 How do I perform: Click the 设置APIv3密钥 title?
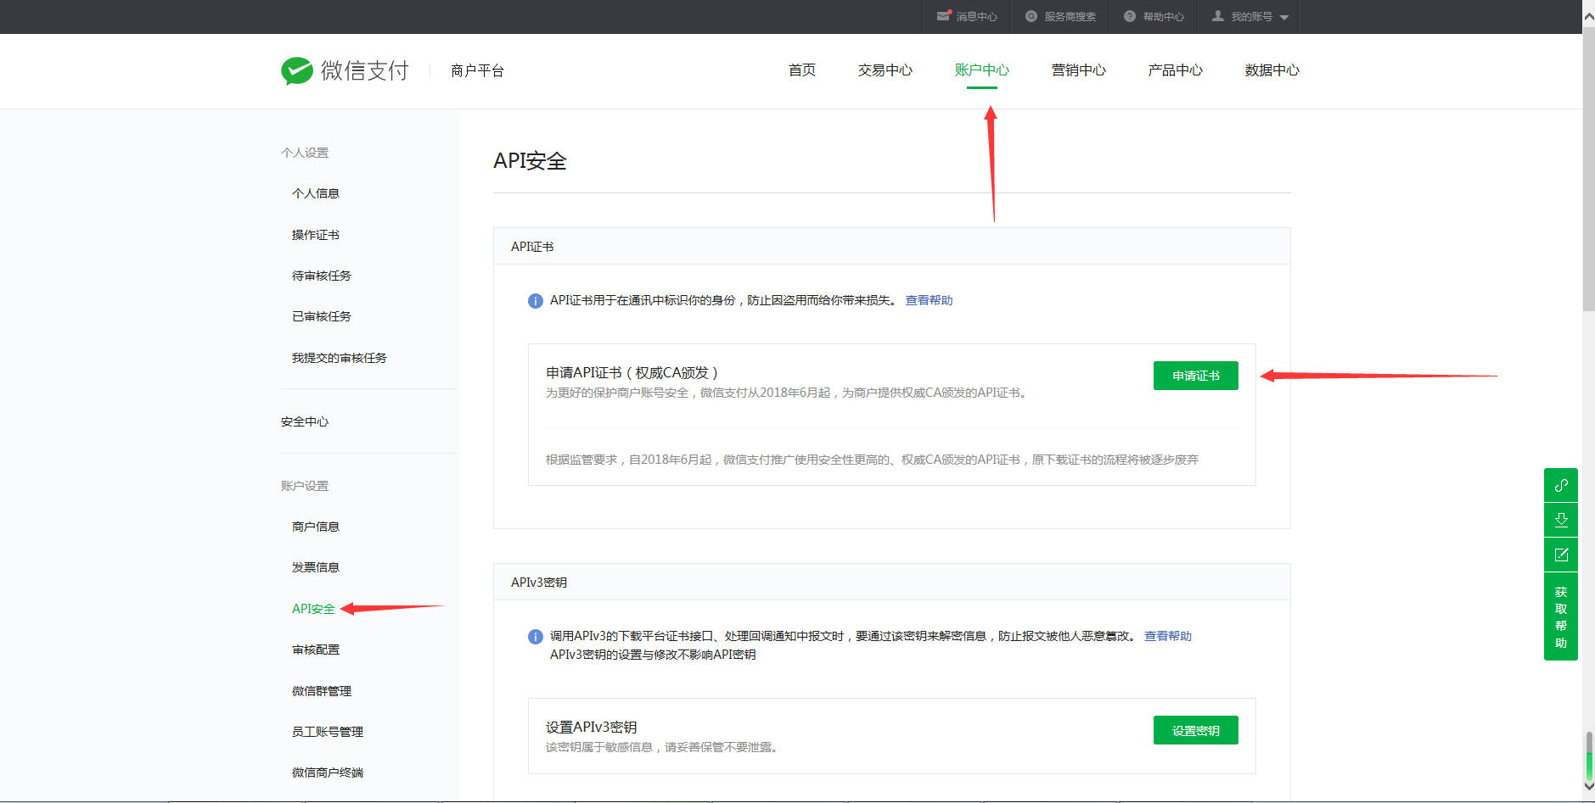point(592,728)
